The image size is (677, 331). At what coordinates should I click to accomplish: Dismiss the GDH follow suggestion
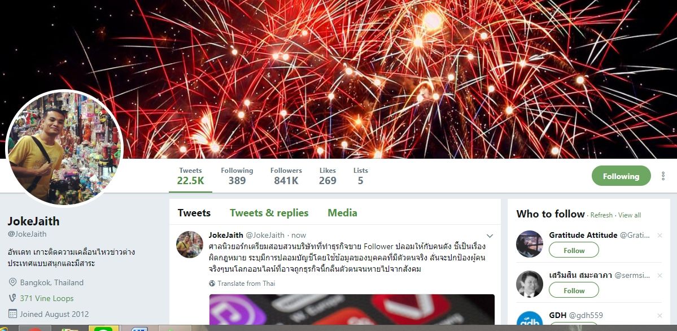point(659,315)
